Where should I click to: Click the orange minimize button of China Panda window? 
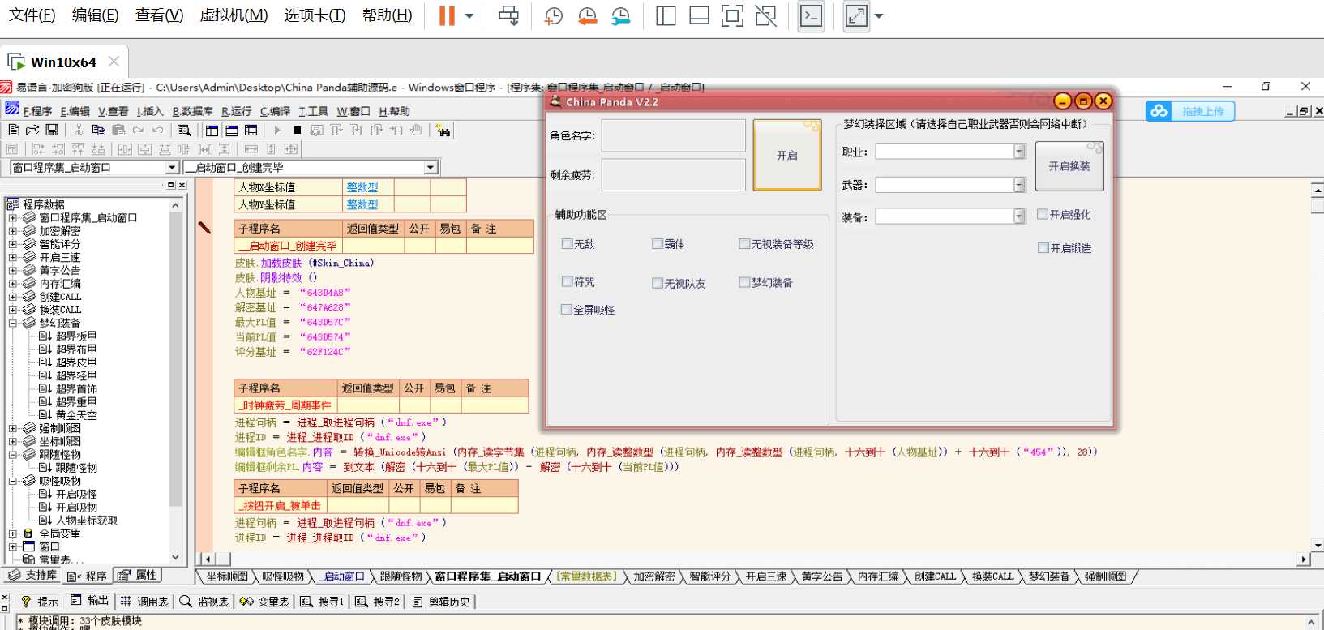pyautogui.click(x=1063, y=101)
